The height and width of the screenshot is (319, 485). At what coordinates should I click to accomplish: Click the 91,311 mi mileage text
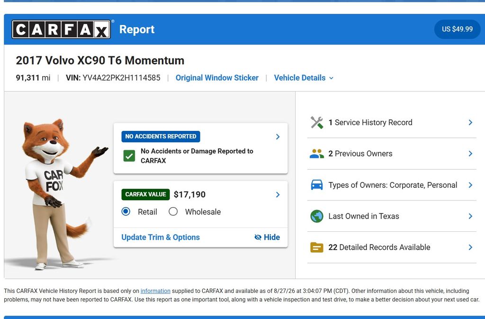[33, 78]
